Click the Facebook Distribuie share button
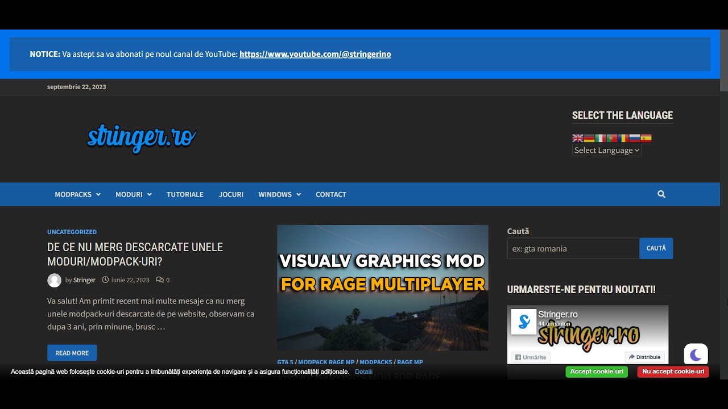Viewport: 728px width, 409px height. [x=644, y=357]
